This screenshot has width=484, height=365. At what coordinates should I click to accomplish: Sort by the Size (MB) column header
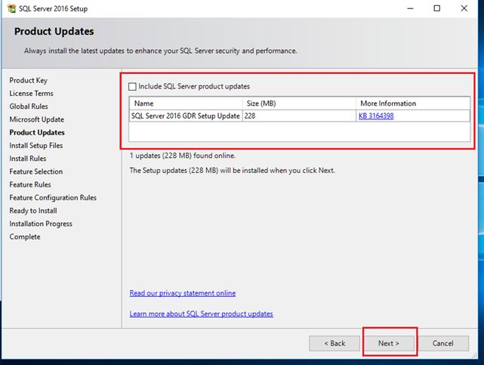click(x=299, y=104)
